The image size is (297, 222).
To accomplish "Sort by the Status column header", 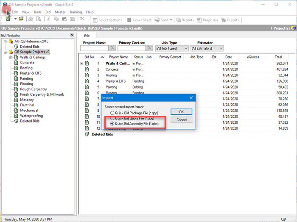I will point(138,57).
